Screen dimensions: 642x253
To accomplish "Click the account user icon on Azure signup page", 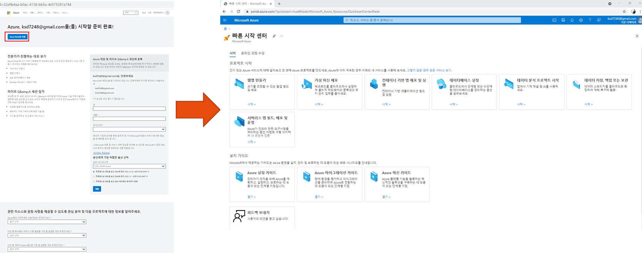I will [x=167, y=13].
